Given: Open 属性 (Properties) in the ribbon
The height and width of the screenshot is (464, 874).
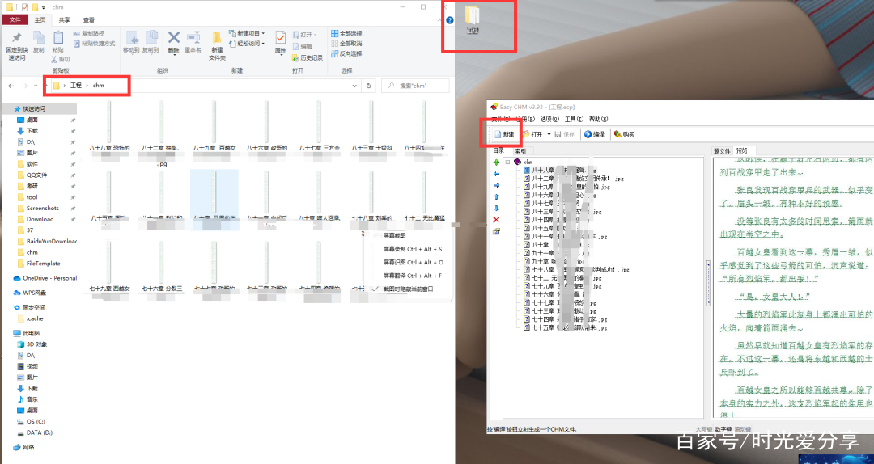Looking at the screenshot, I should (x=280, y=42).
